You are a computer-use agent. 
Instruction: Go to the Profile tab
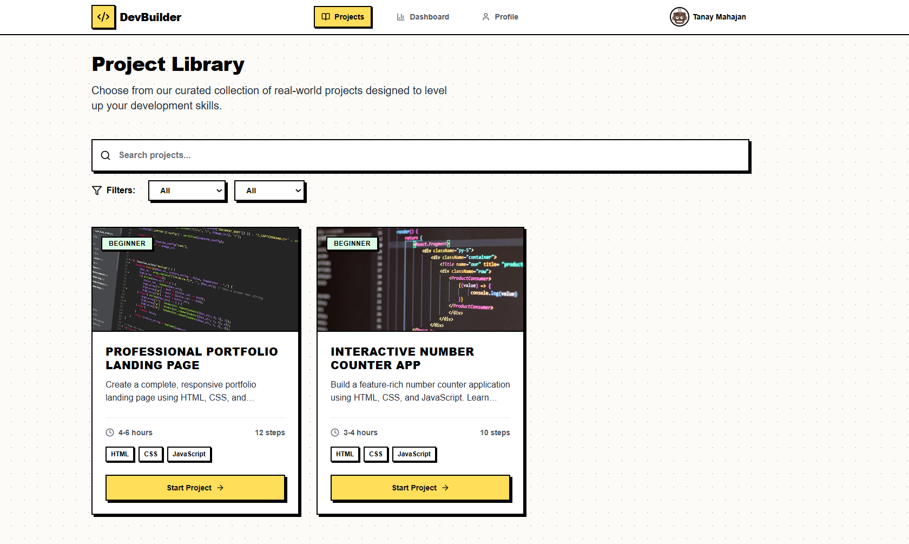coord(500,17)
